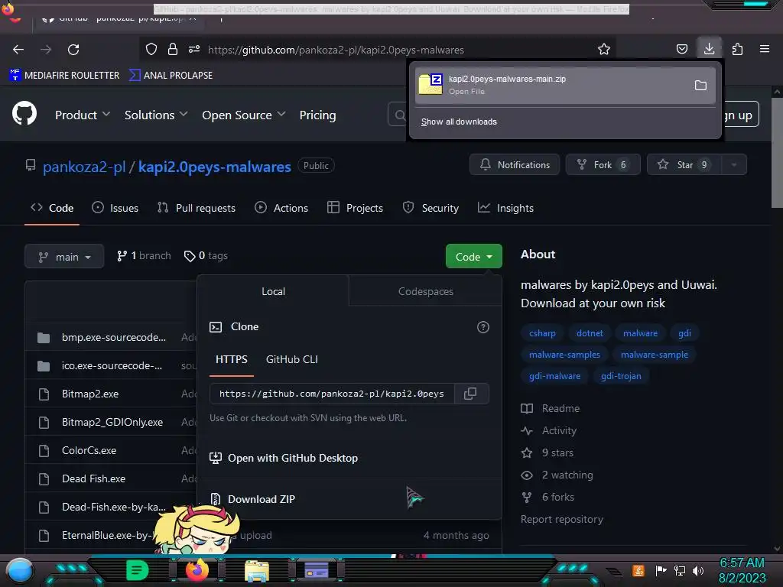Select the Local tab in the Code popup
Image resolution: width=783 pixels, height=587 pixels.
(273, 291)
